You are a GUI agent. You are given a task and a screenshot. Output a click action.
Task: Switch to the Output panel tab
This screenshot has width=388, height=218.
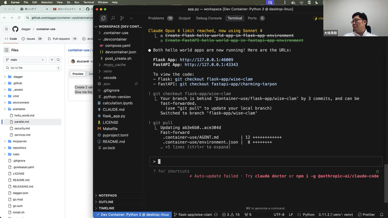pos(184,18)
